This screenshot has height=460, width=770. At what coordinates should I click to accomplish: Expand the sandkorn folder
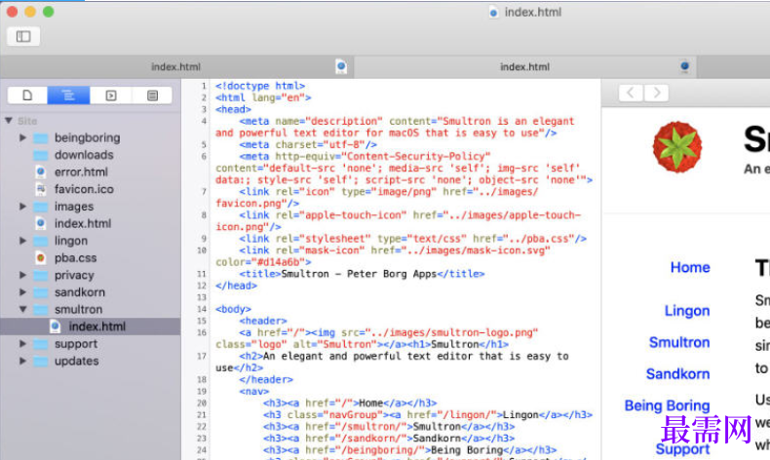pos(22,292)
